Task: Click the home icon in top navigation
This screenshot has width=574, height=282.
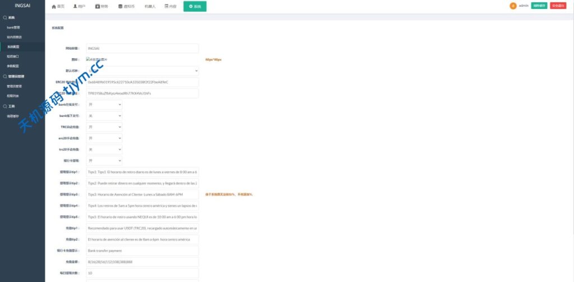Action: (54, 7)
